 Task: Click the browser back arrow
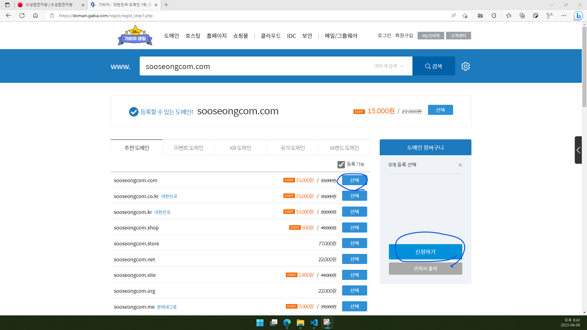click(x=9, y=16)
